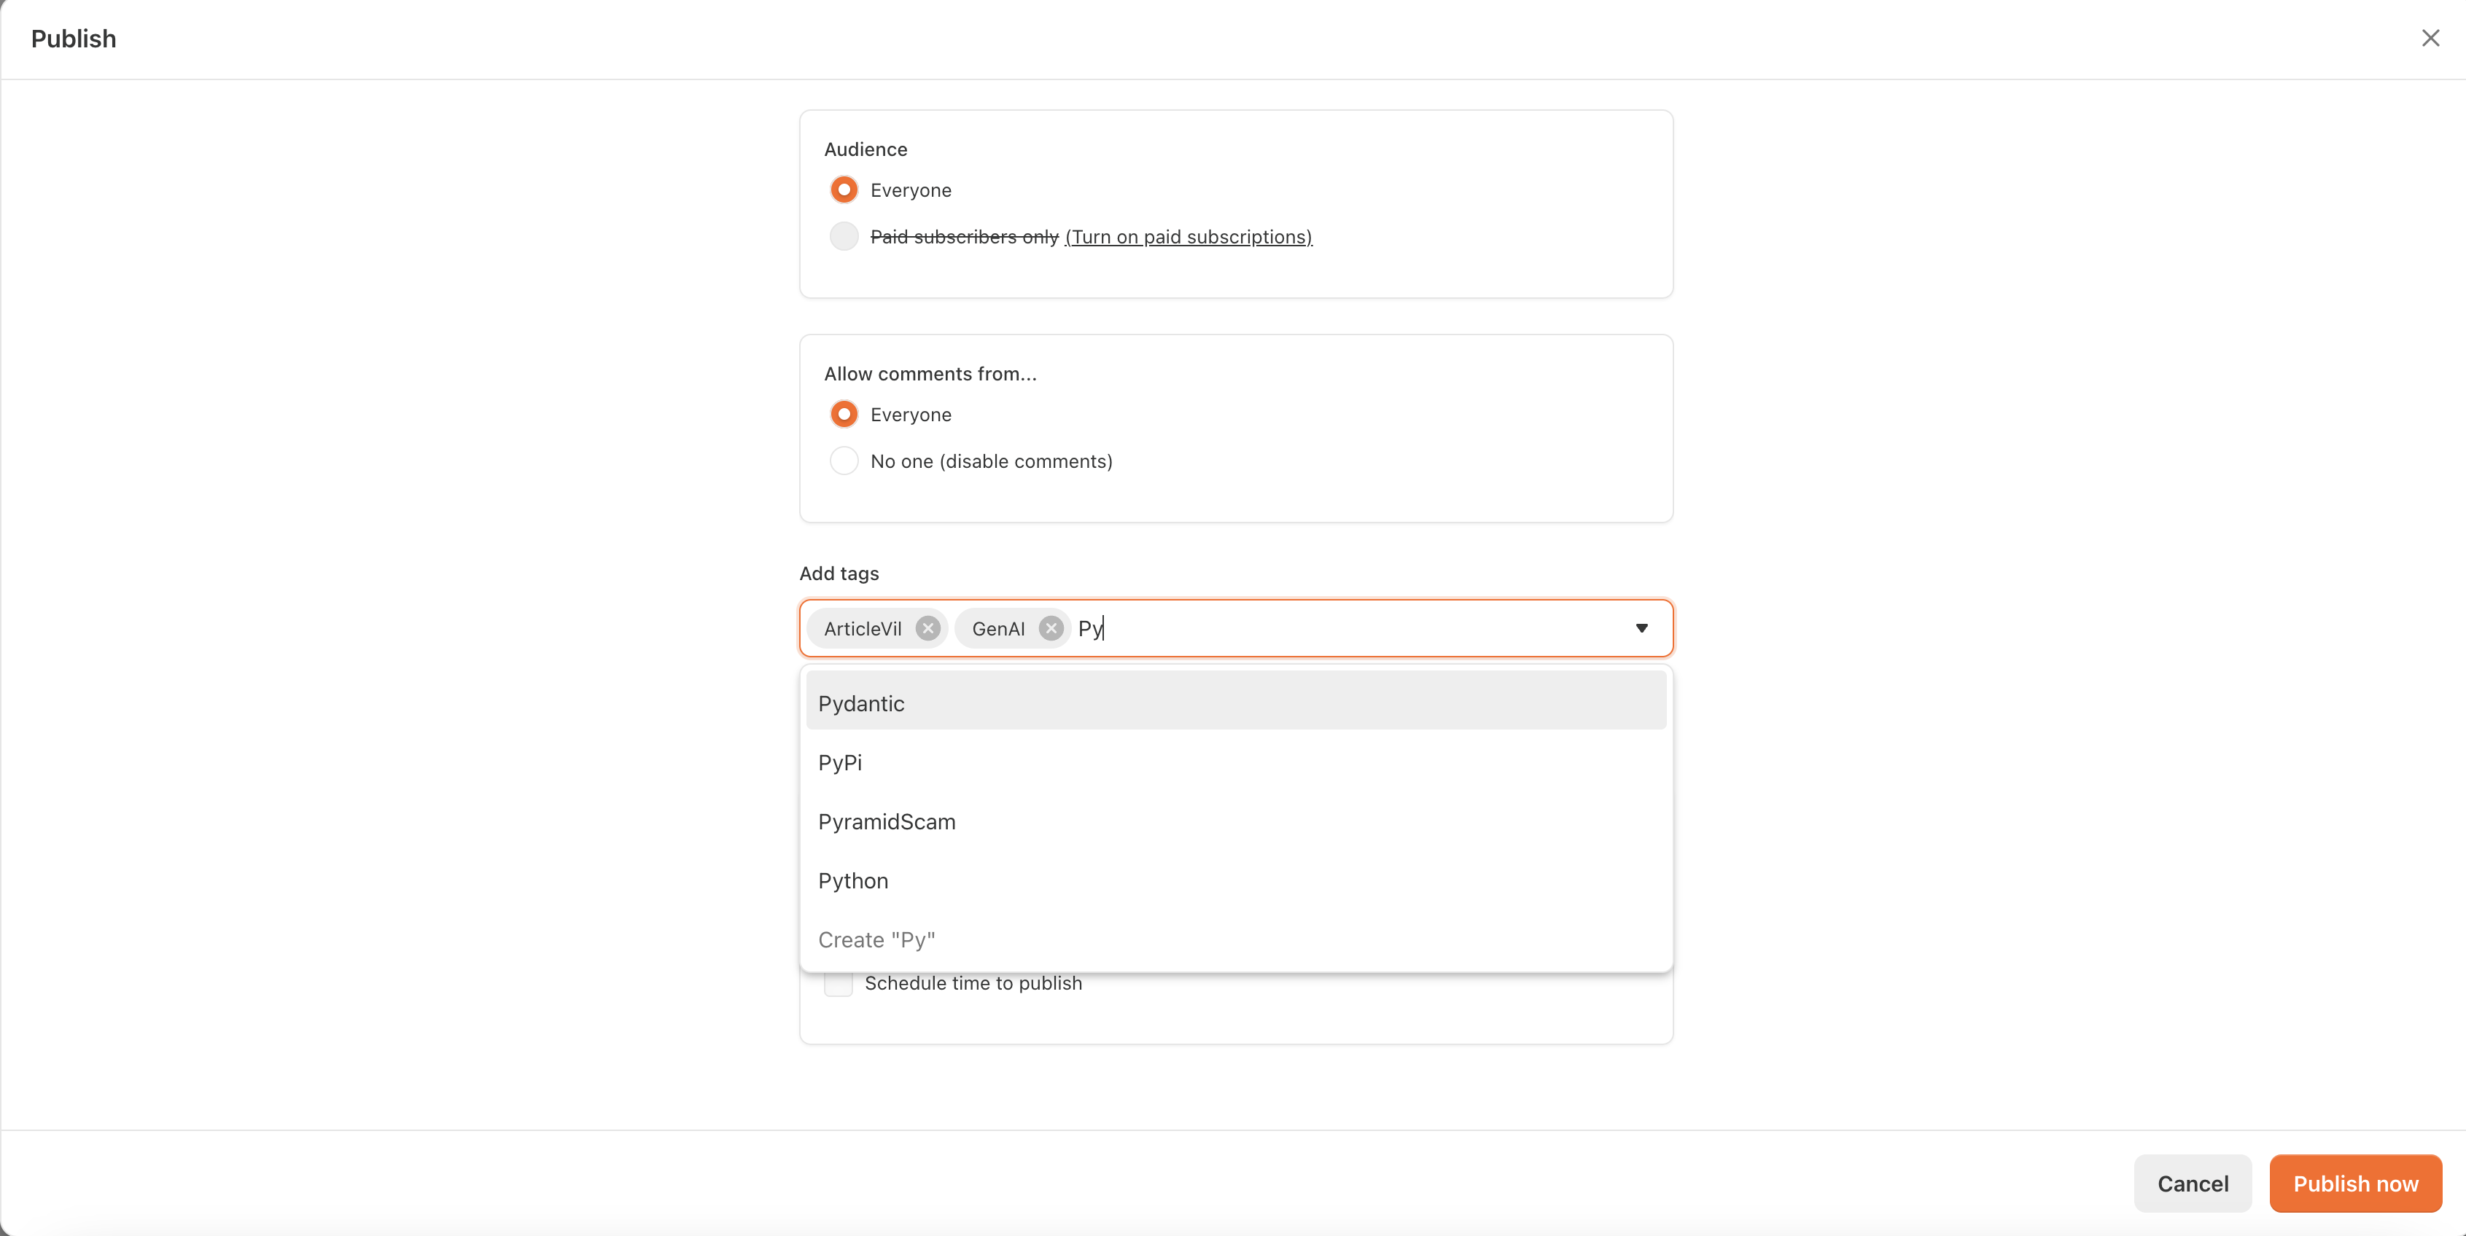Click the ArticleVil tag chip label
2466x1236 pixels.
tap(863, 628)
